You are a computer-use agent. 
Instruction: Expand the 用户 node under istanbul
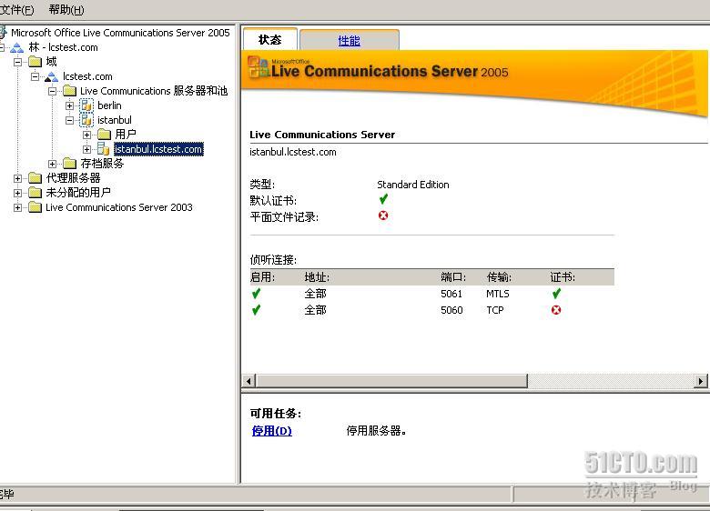87,135
